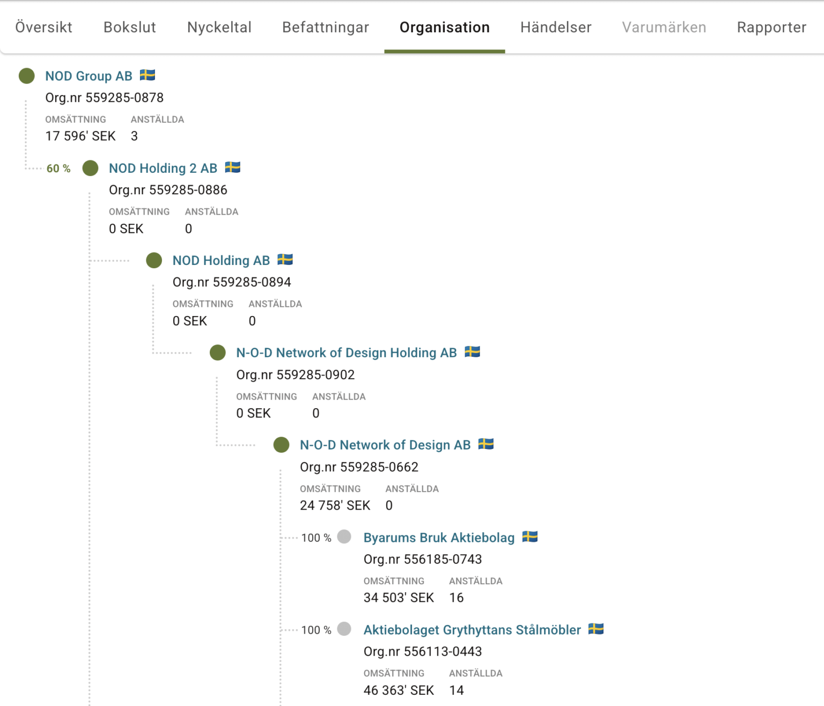The width and height of the screenshot is (824, 706).
Task: Click the Swedish flag beside NOD Holding AB
Action: [x=285, y=260]
